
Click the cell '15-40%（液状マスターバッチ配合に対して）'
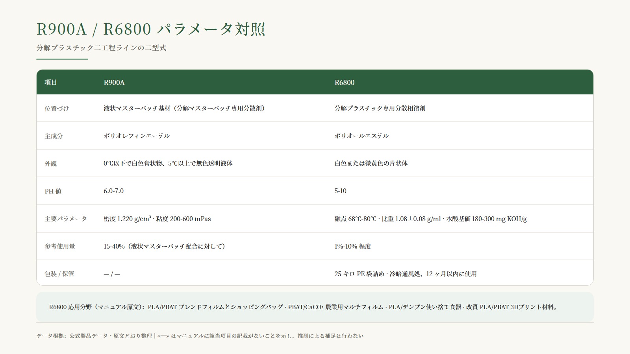pos(166,246)
